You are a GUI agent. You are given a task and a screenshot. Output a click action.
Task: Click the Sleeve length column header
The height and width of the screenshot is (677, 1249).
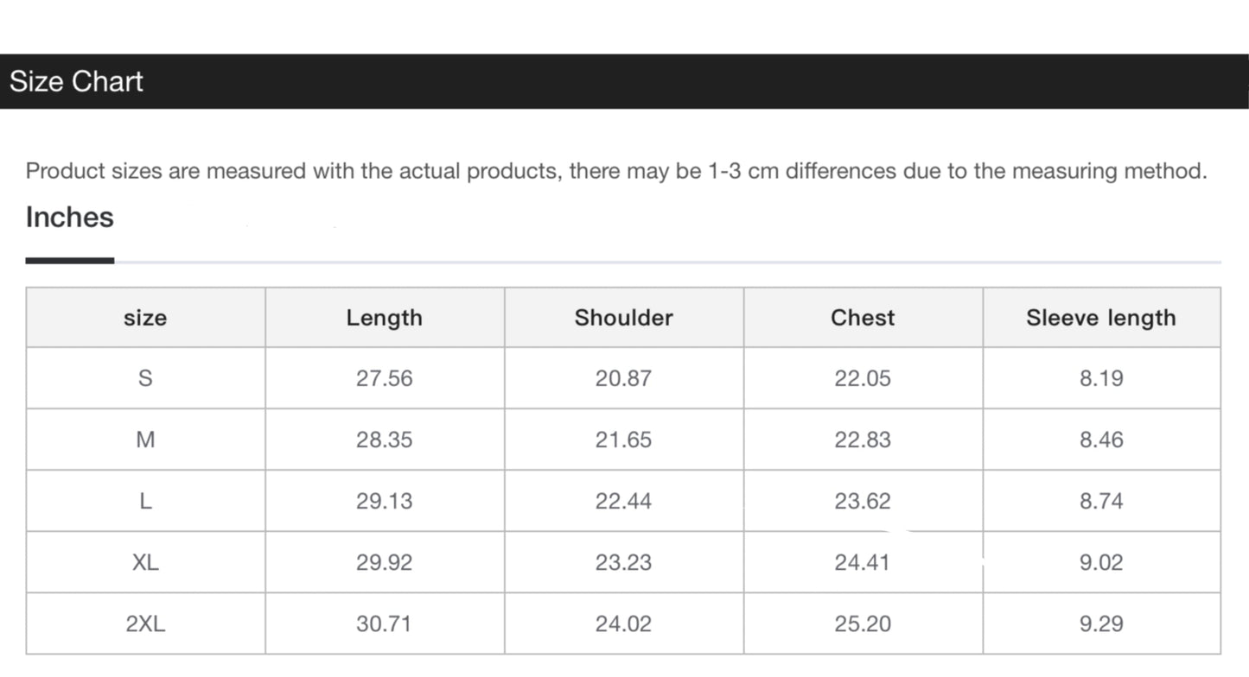(x=1101, y=318)
